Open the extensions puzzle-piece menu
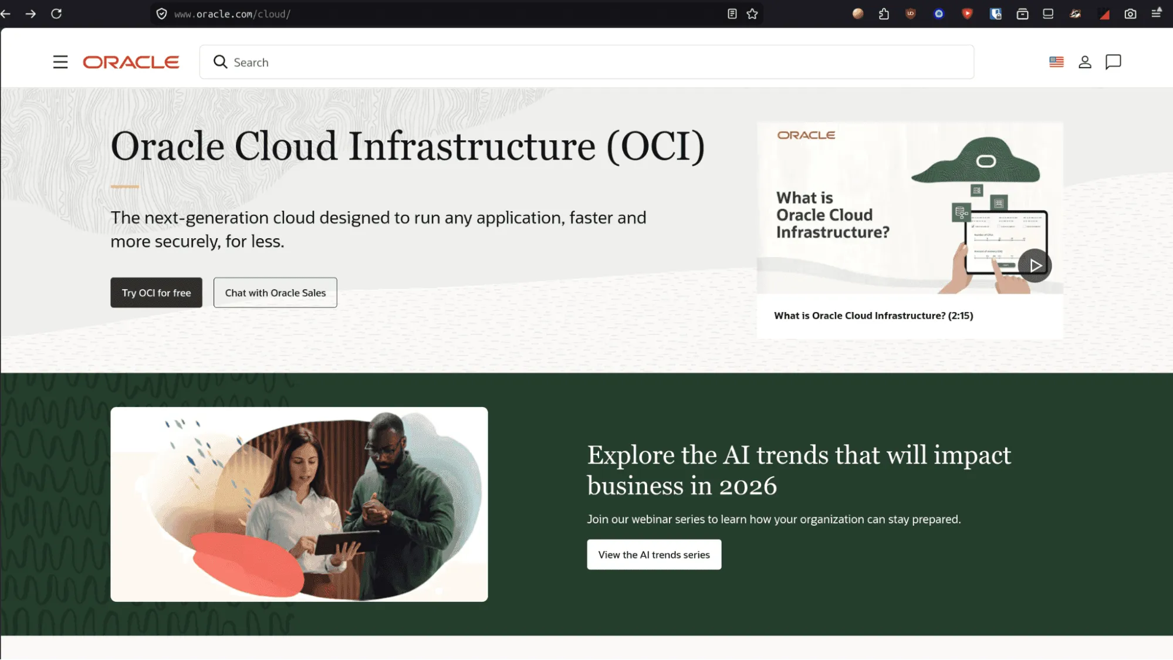1173x660 pixels. 884,13
